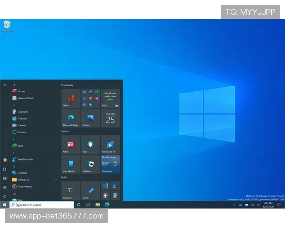Launch Microsoft Edge from Start tiles

pos(71,118)
